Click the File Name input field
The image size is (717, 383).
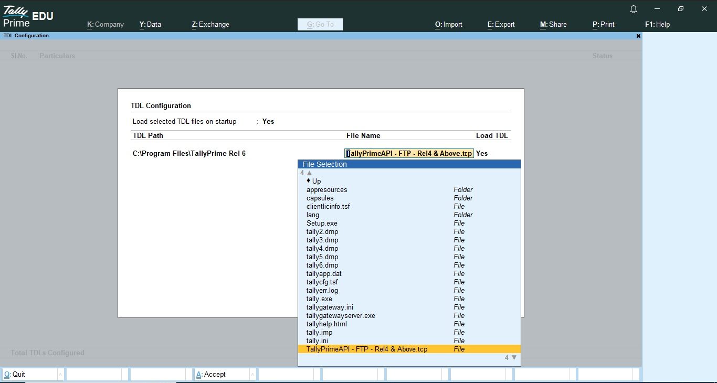coord(409,153)
